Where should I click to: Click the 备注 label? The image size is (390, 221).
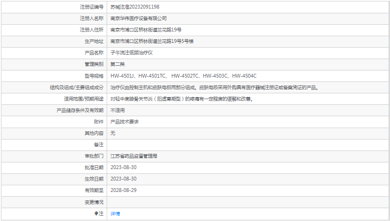click(x=99, y=145)
